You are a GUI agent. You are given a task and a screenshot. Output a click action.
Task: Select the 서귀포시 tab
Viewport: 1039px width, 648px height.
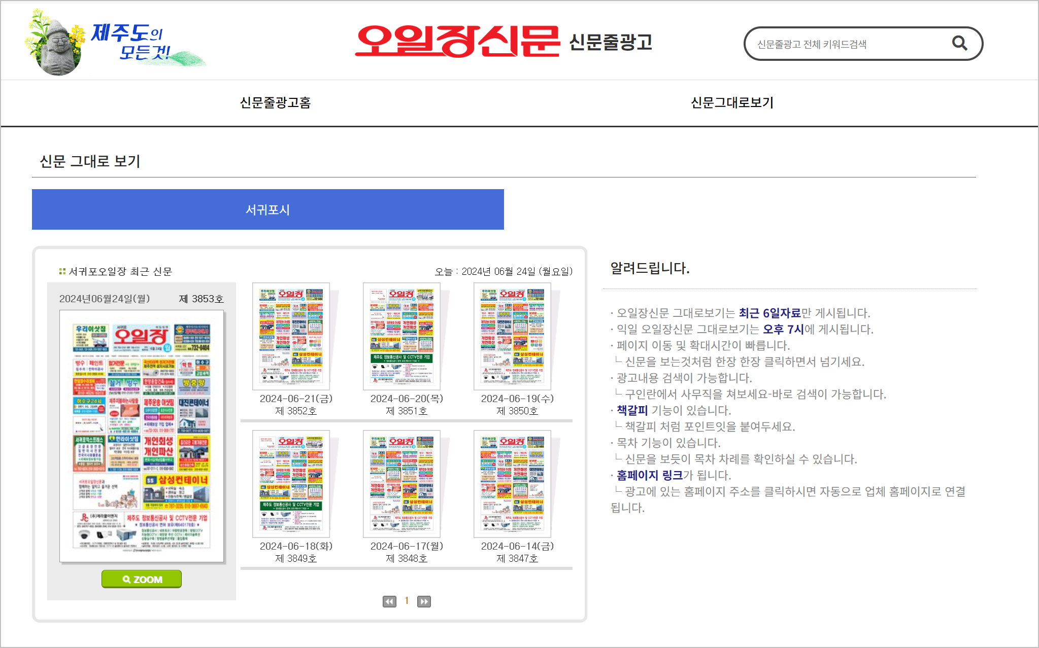tap(267, 209)
